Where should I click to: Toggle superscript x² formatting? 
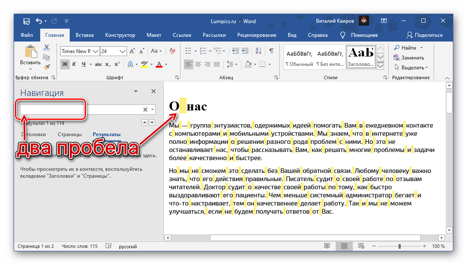117,64
